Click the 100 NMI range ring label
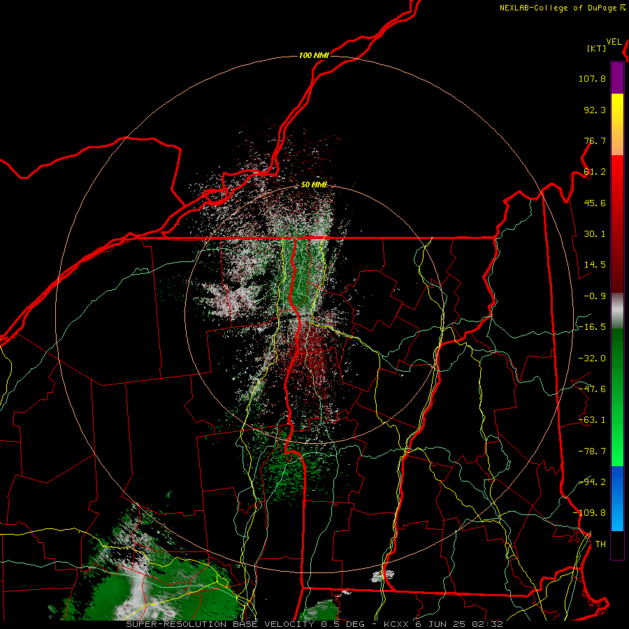629x629 pixels. 314,55
